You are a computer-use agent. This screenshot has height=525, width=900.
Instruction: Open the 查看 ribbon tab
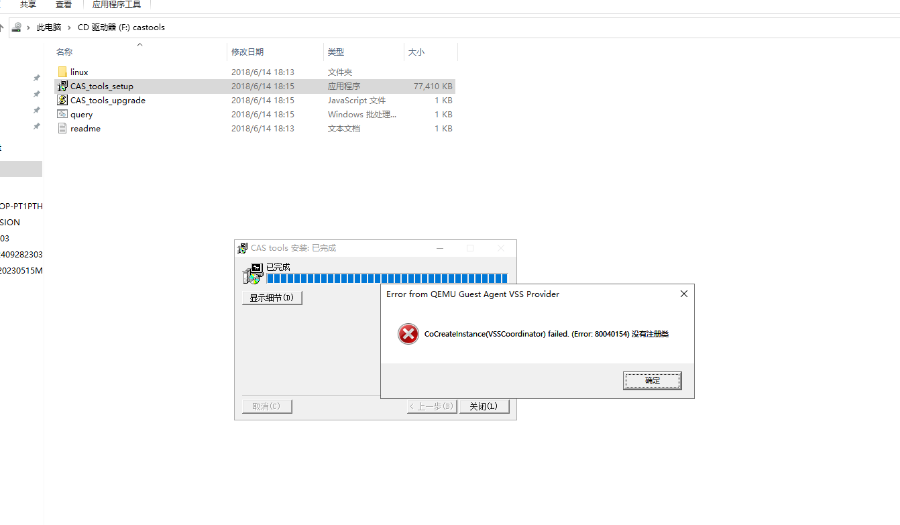[x=64, y=5]
